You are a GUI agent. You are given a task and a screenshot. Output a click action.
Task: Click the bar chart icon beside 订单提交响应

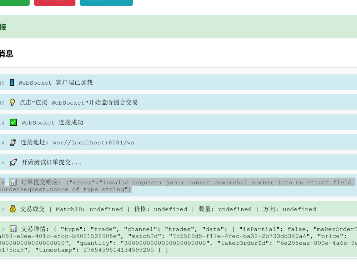click(13, 182)
